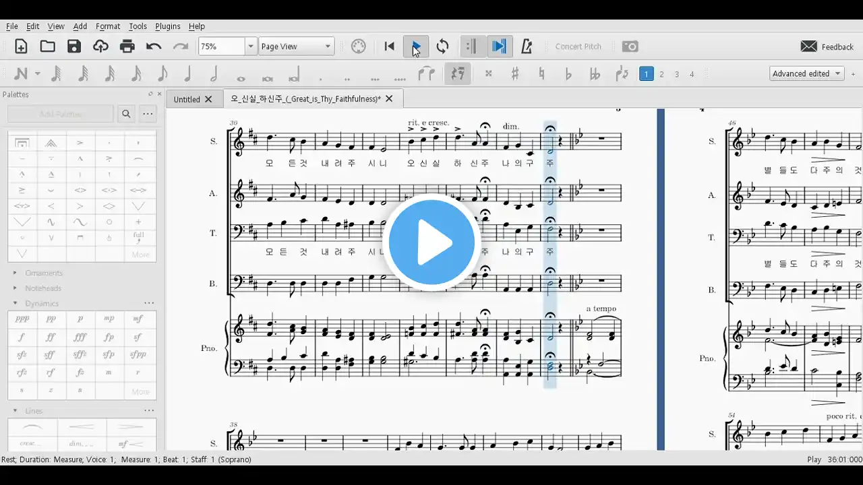Image resolution: width=863 pixels, height=485 pixels.
Task: Open the Plugins menu
Action: pos(168,26)
